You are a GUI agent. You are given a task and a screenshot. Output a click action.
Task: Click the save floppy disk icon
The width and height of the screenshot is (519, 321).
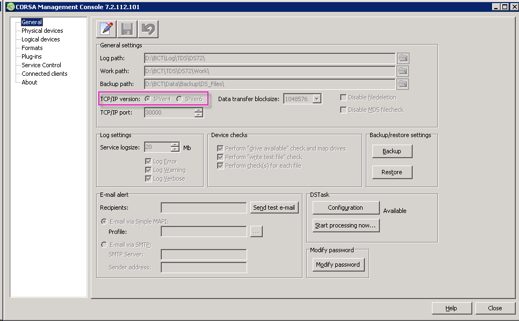point(127,29)
